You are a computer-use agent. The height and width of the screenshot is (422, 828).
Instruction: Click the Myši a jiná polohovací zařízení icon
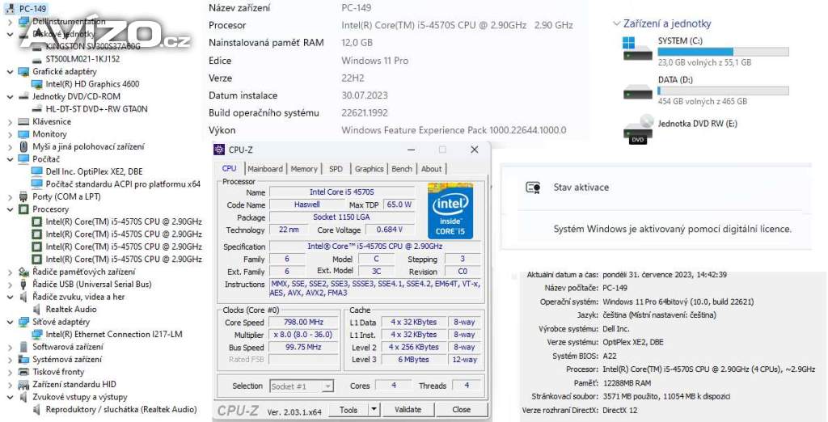[23, 147]
